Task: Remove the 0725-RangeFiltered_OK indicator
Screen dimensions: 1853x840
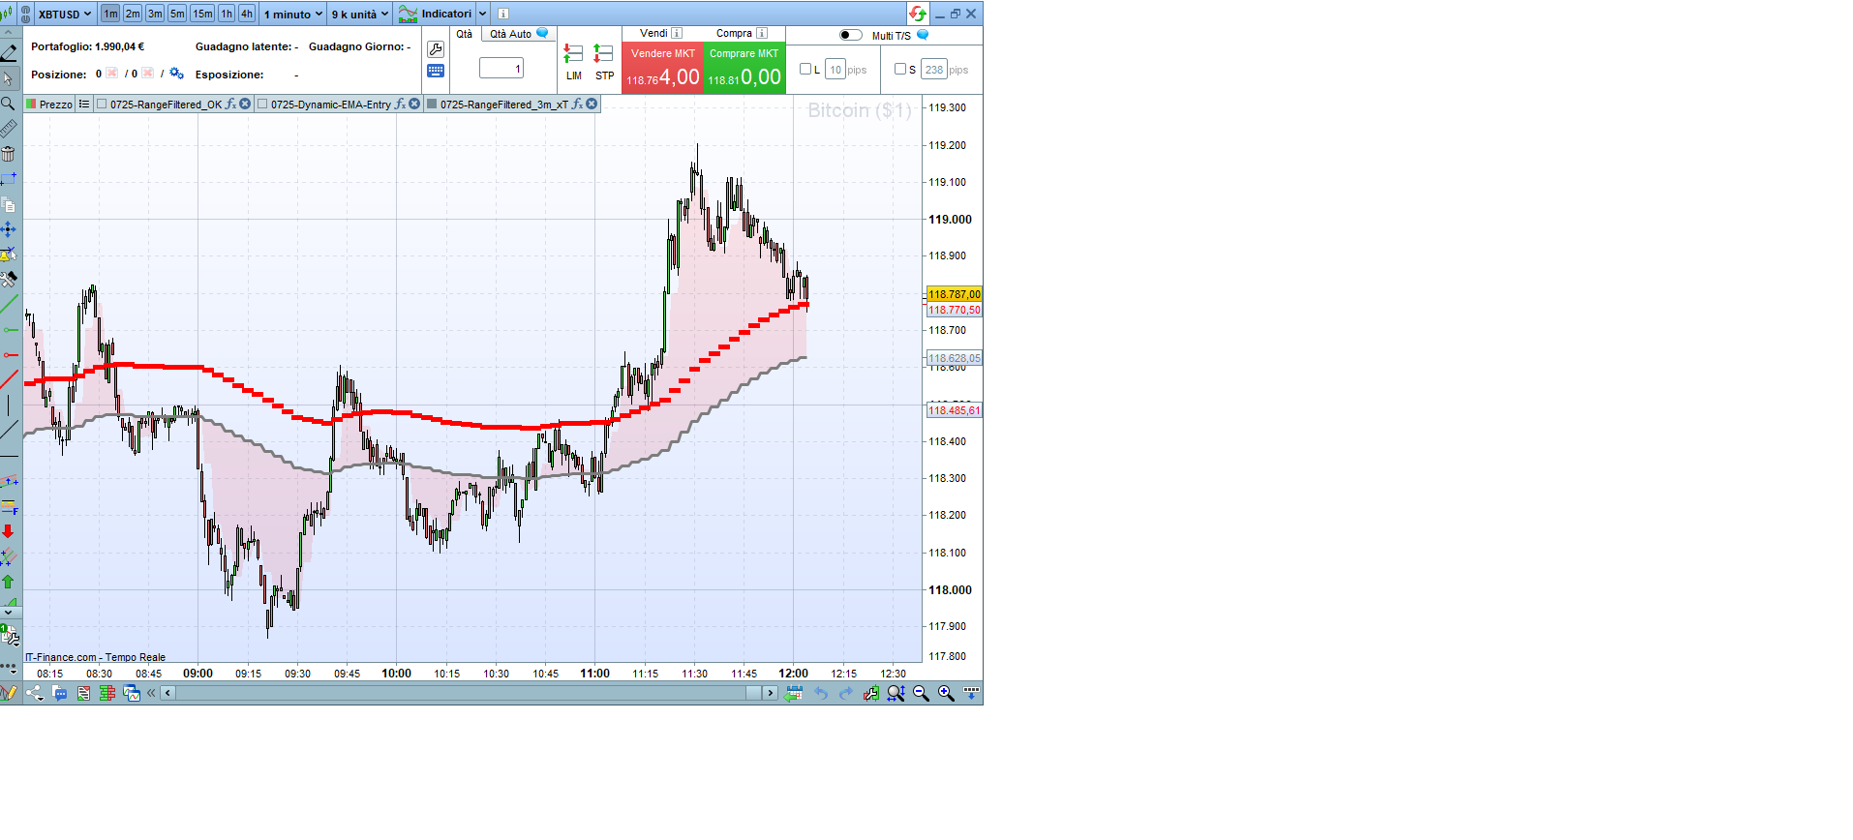Action: click(x=245, y=105)
